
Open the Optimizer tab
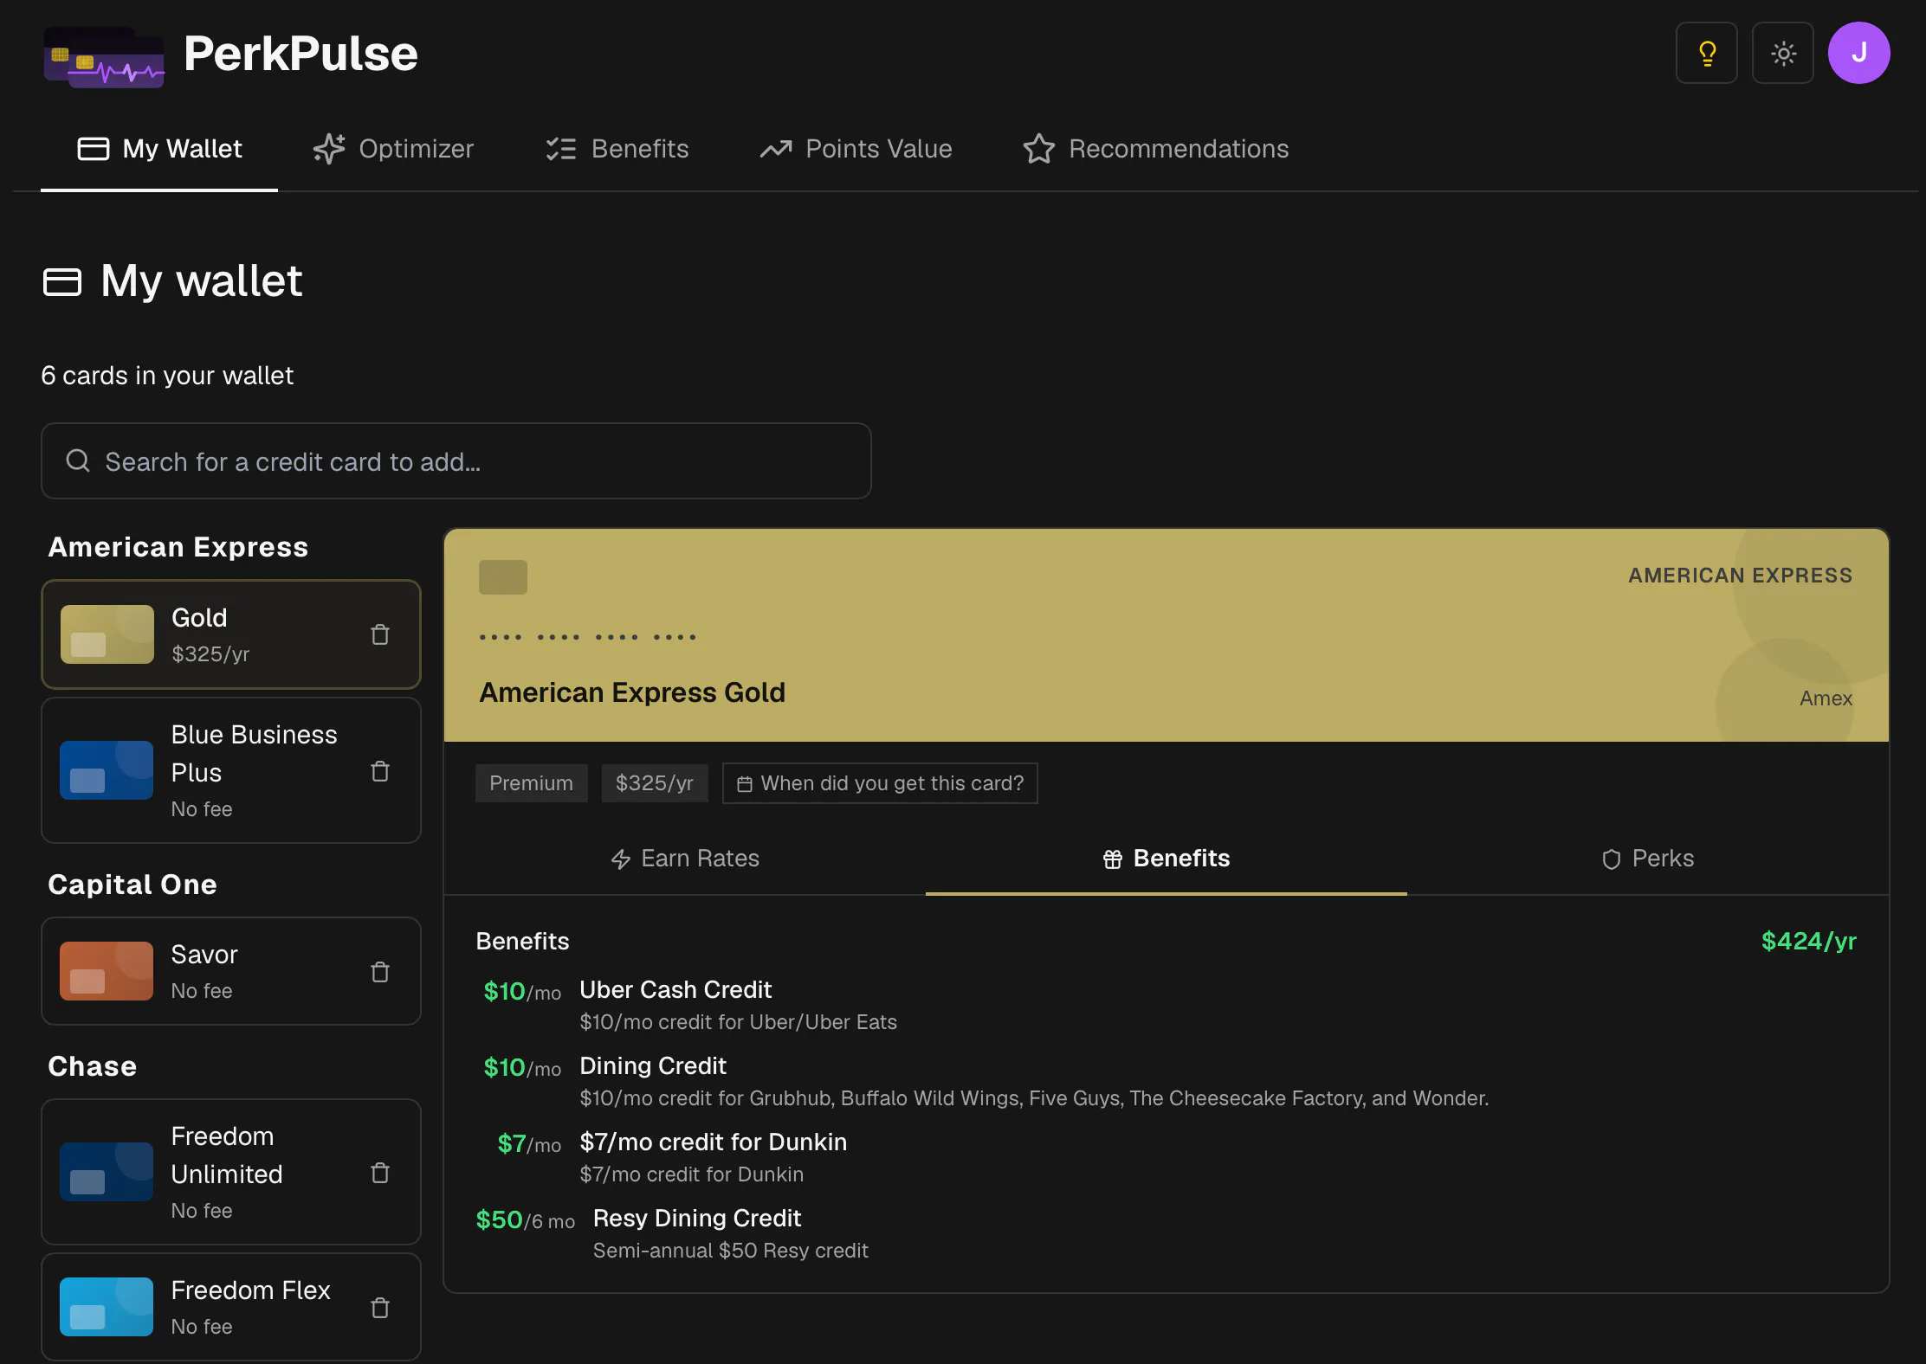click(393, 149)
